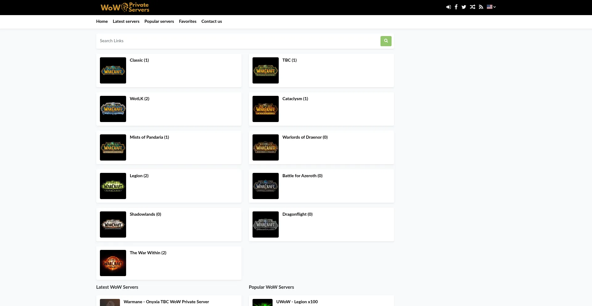Open the Cataclysm (1) category link
Image resolution: width=592 pixels, height=306 pixels.
(295, 99)
